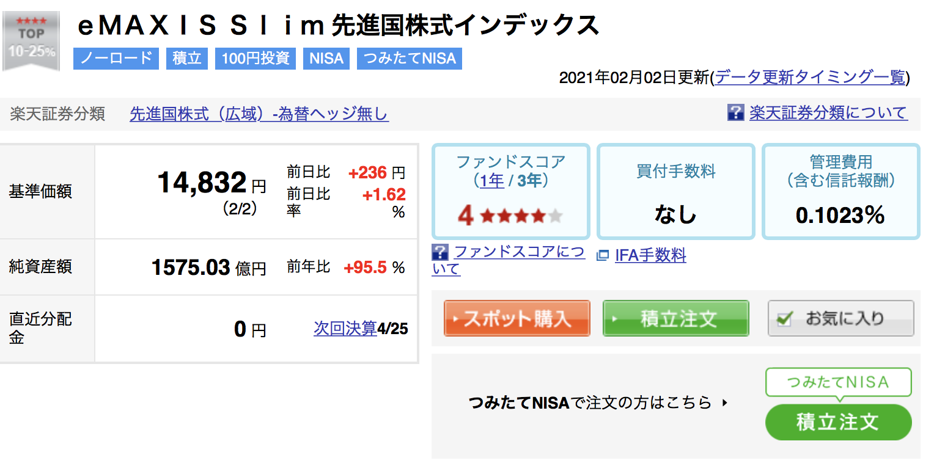The height and width of the screenshot is (463, 934).
Task: Open データ更新タイミング一覧 link
Action: click(x=810, y=78)
